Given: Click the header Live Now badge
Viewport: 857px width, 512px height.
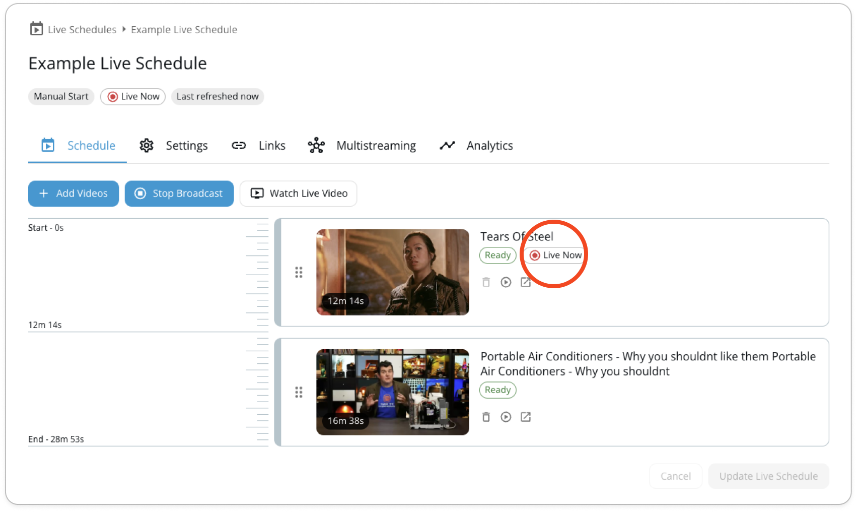Looking at the screenshot, I should coord(133,96).
